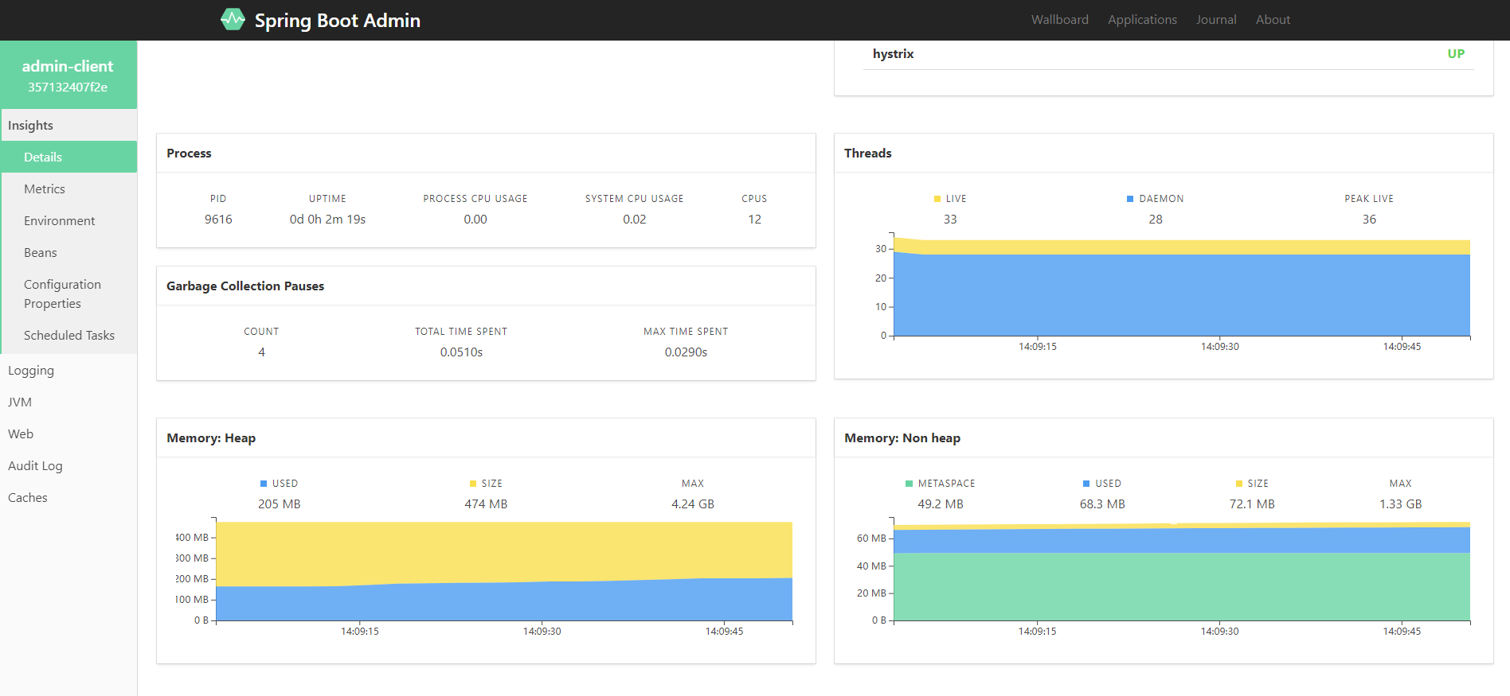Click the yellow LIVE threads legend square
This screenshot has height=696, width=1510.
pos(937,199)
